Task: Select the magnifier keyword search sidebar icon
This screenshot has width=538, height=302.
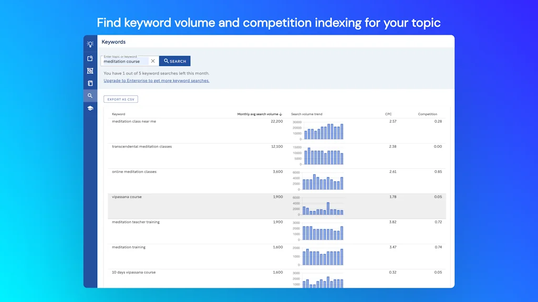Action: coord(90,96)
